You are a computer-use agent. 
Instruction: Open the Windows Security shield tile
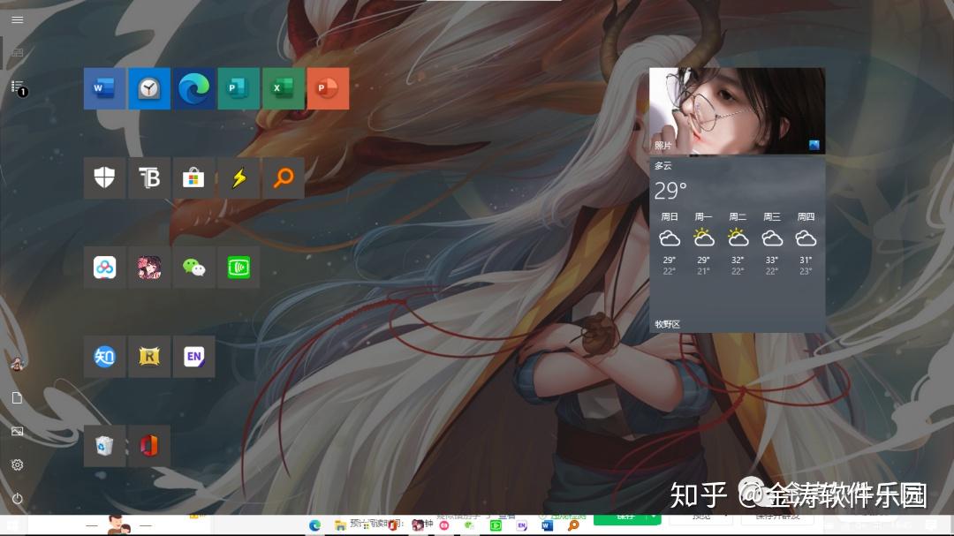click(x=104, y=177)
